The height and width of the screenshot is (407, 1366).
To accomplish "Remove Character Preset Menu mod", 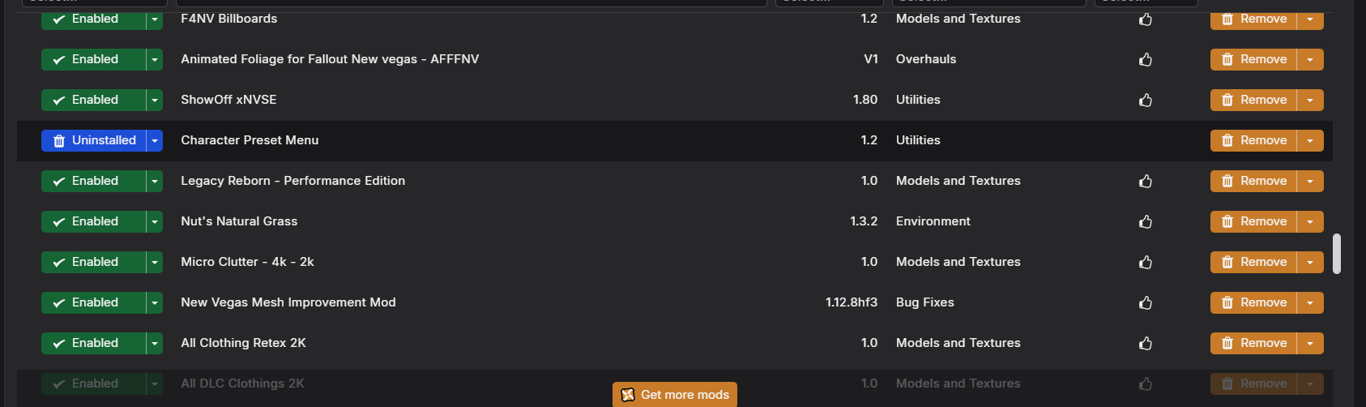I will [x=1253, y=140].
